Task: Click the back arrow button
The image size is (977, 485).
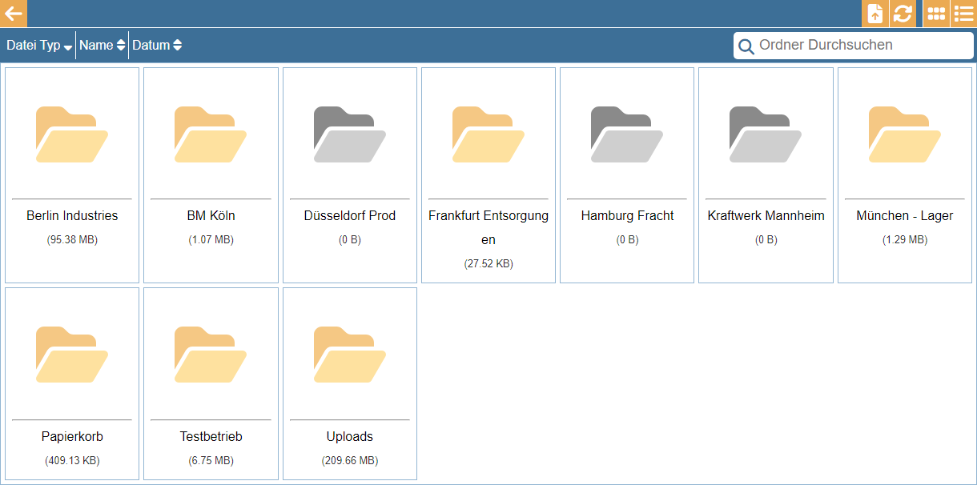Action: (x=14, y=14)
